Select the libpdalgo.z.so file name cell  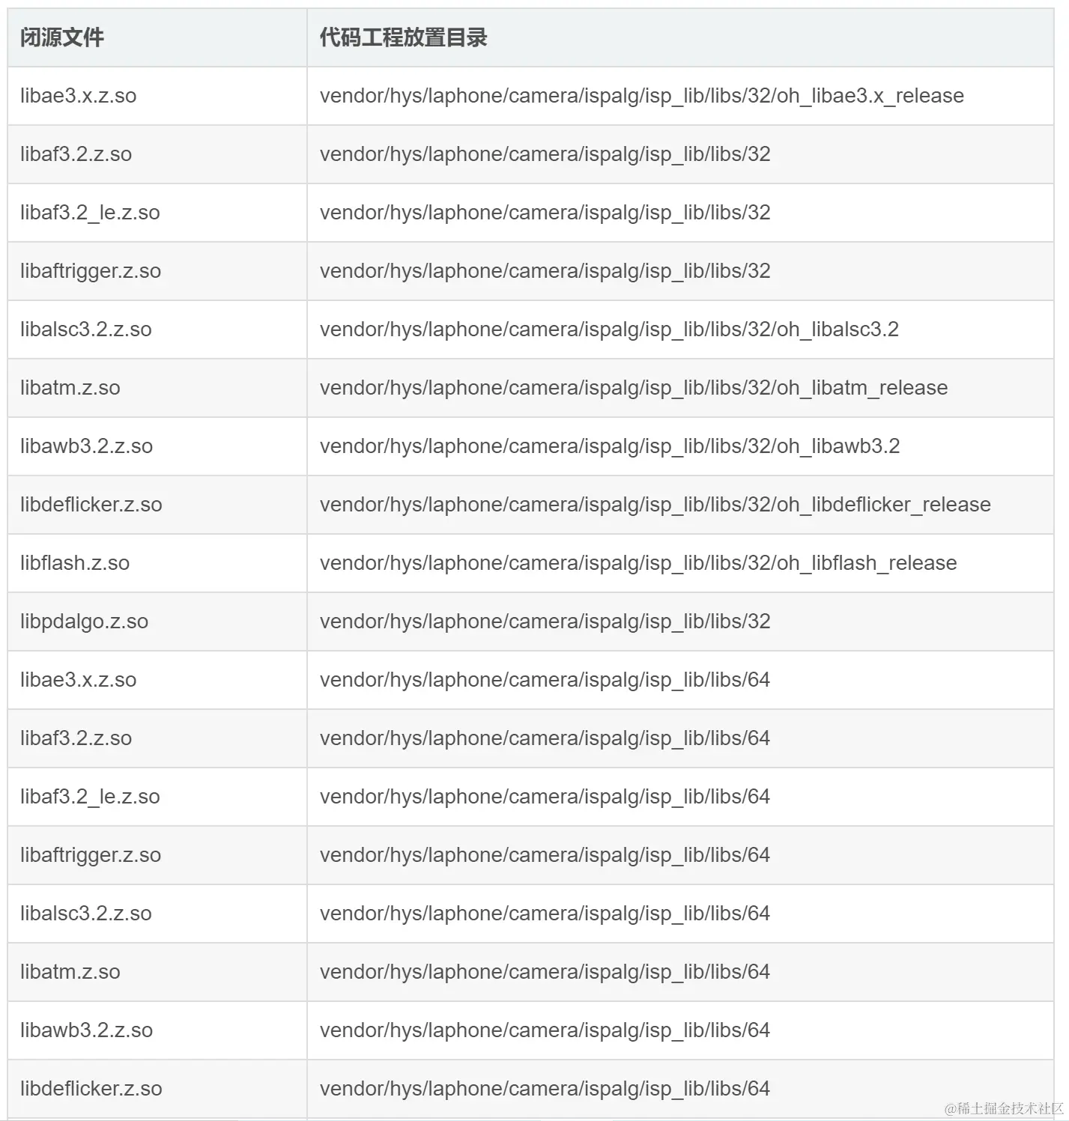84,622
